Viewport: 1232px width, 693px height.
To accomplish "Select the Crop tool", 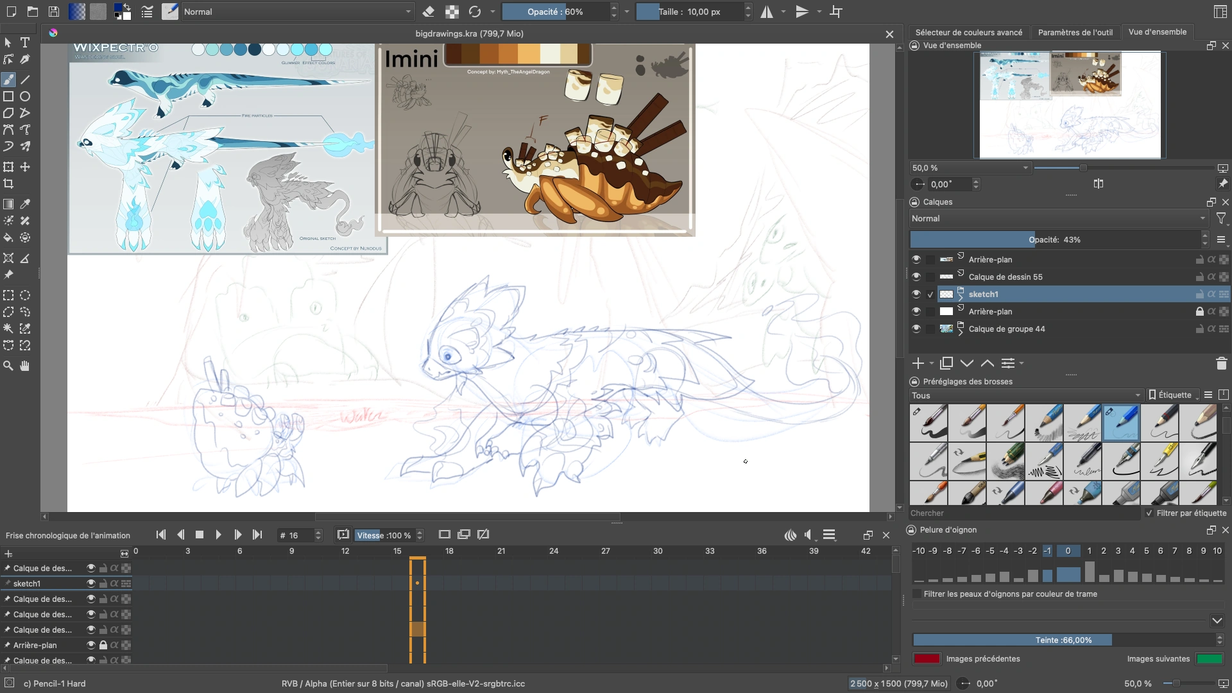I will pyautogui.click(x=8, y=184).
